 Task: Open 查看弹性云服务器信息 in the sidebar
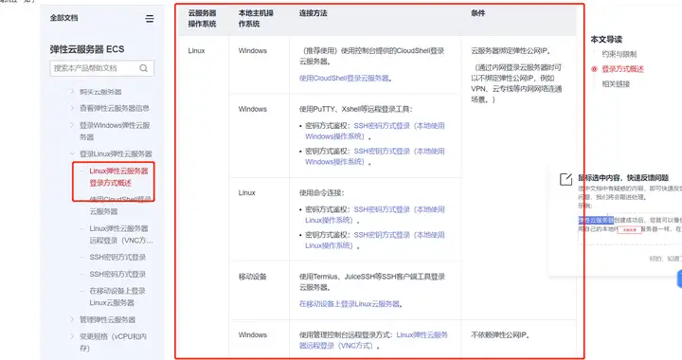pos(115,108)
